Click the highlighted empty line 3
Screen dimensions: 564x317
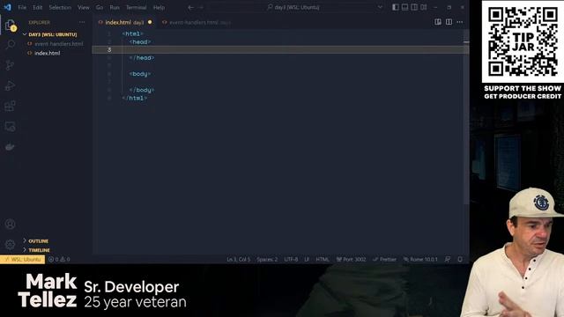click(280, 49)
